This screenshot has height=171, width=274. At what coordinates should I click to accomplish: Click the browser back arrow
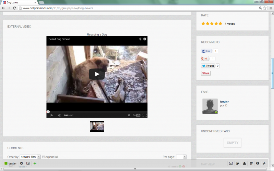pyautogui.click(x=3, y=8)
